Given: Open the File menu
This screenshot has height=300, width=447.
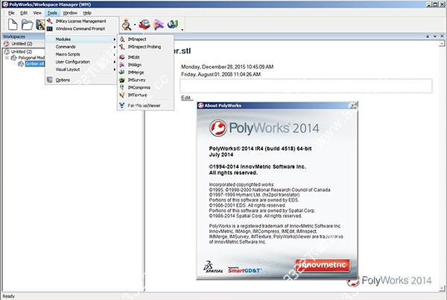Looking at the screenshot, I should click(x=11, y=13).
